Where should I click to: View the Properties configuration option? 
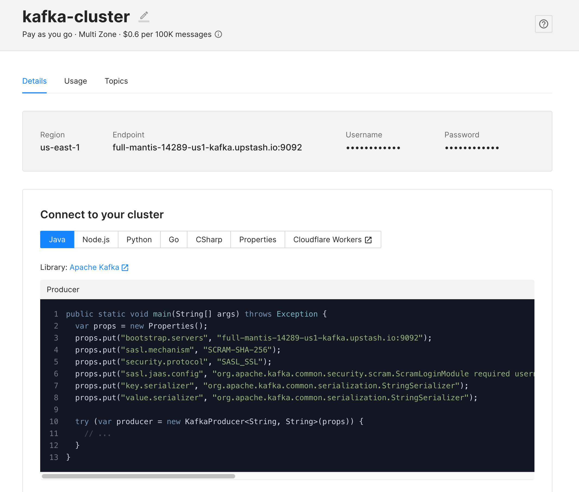point(257,239)
